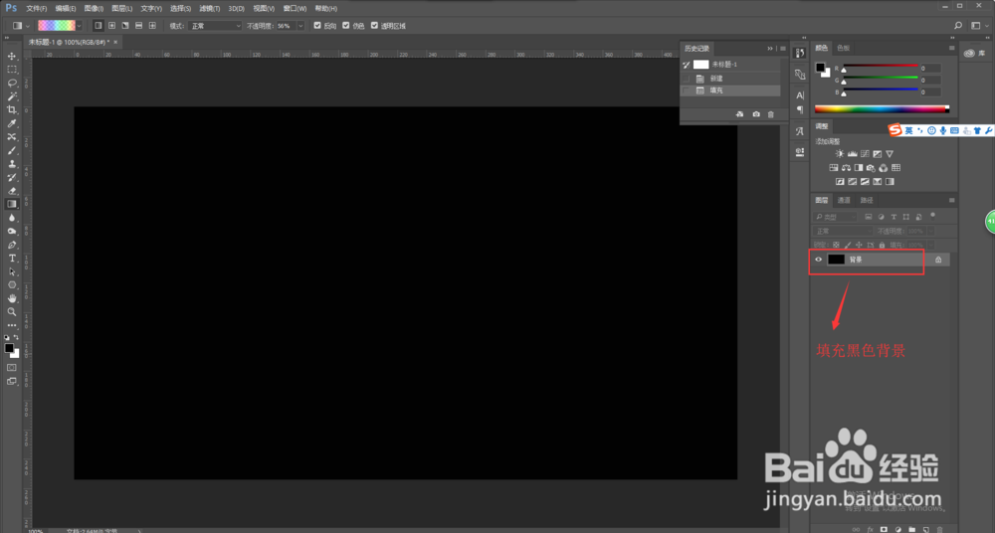Open the layer blend mode 正常 dropdown
This screenshot has width=995, height=533.
coord(844,231)
